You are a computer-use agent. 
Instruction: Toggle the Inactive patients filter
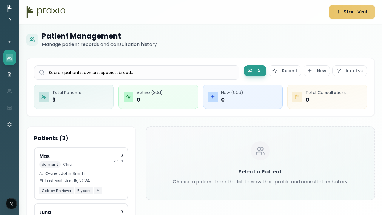pyautogui.click(x=350, y=71)
